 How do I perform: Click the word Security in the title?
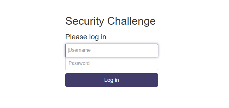(84, 21)
